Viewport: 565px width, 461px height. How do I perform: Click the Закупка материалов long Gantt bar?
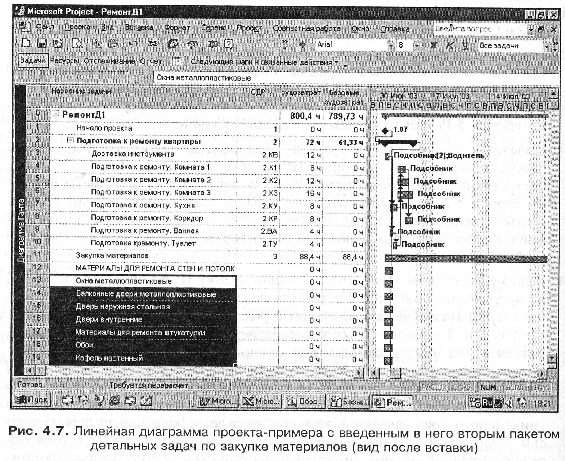pyautogui.click(x=466, y=258)
